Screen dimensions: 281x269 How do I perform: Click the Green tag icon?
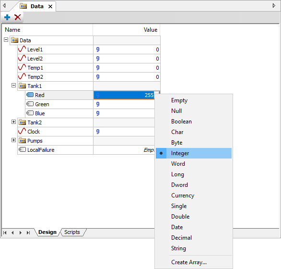[x=30, y=104]
